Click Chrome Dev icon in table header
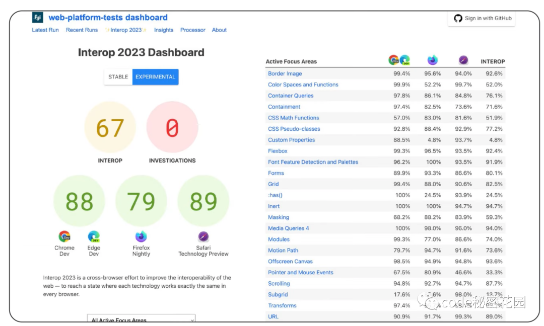The image size is (544, 326). click(x=393, y=60)
